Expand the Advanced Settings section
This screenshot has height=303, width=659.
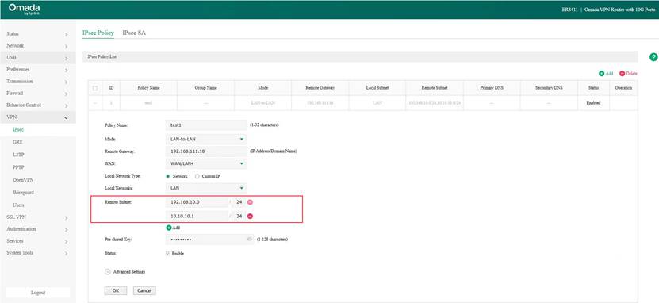point(107,272)
